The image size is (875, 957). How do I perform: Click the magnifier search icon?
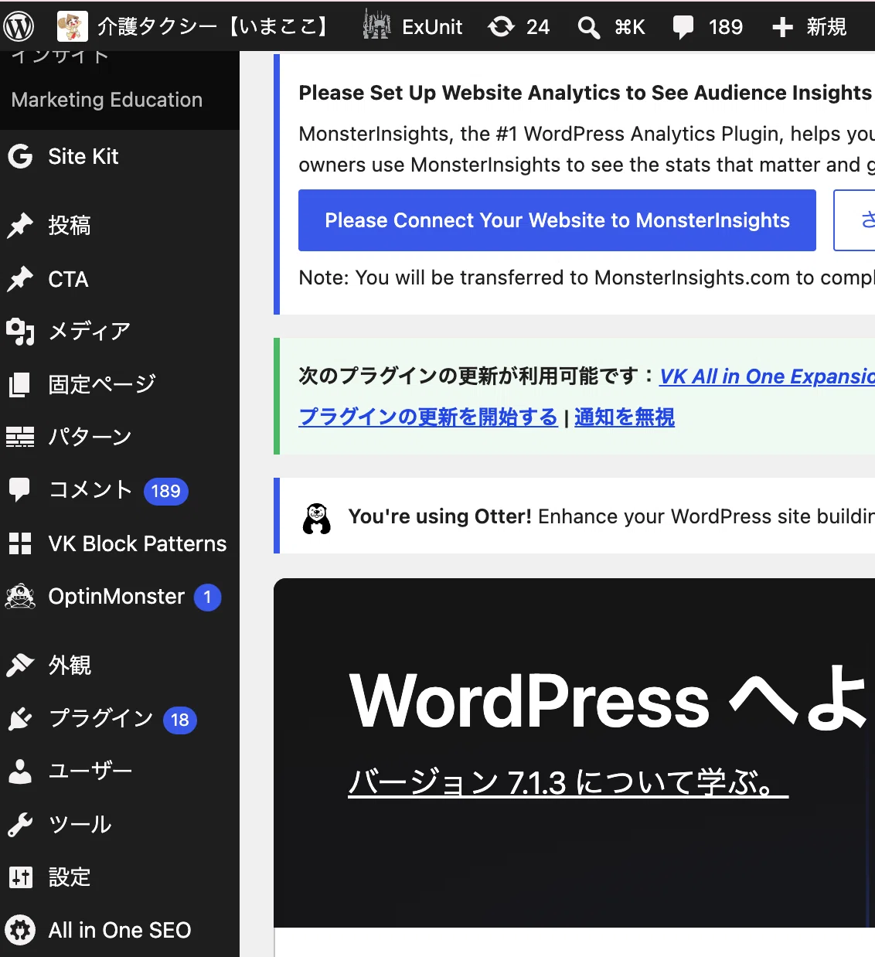589,28
